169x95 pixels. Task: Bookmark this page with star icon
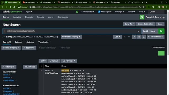pyautogui.click(x=143, y=7)
